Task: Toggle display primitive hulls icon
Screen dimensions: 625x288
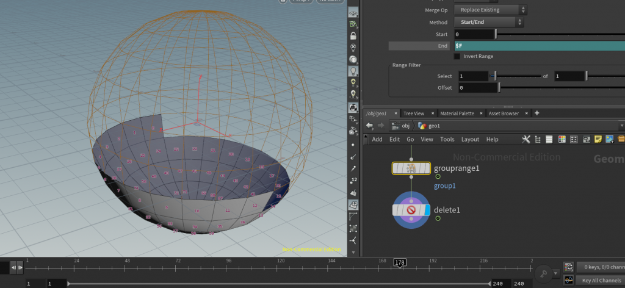Action: 353,217
